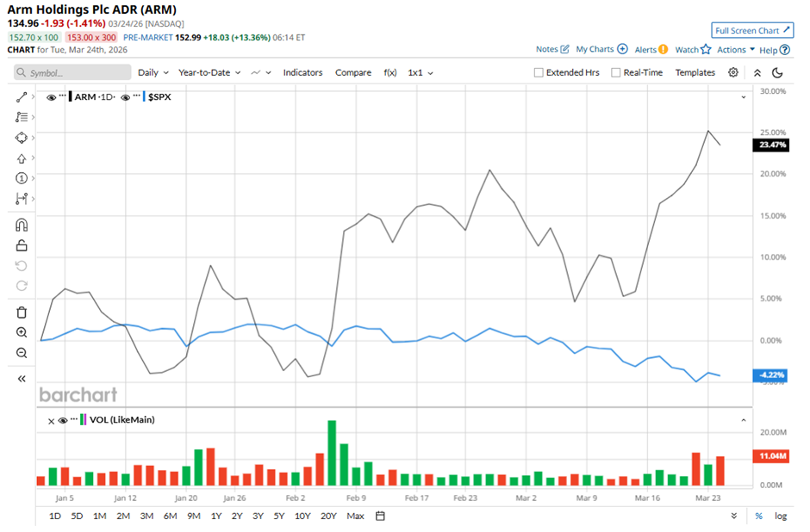This screenshot has height=532, width=810.
Task: Select the measure and projection tool
Action: tap(22, 199)
